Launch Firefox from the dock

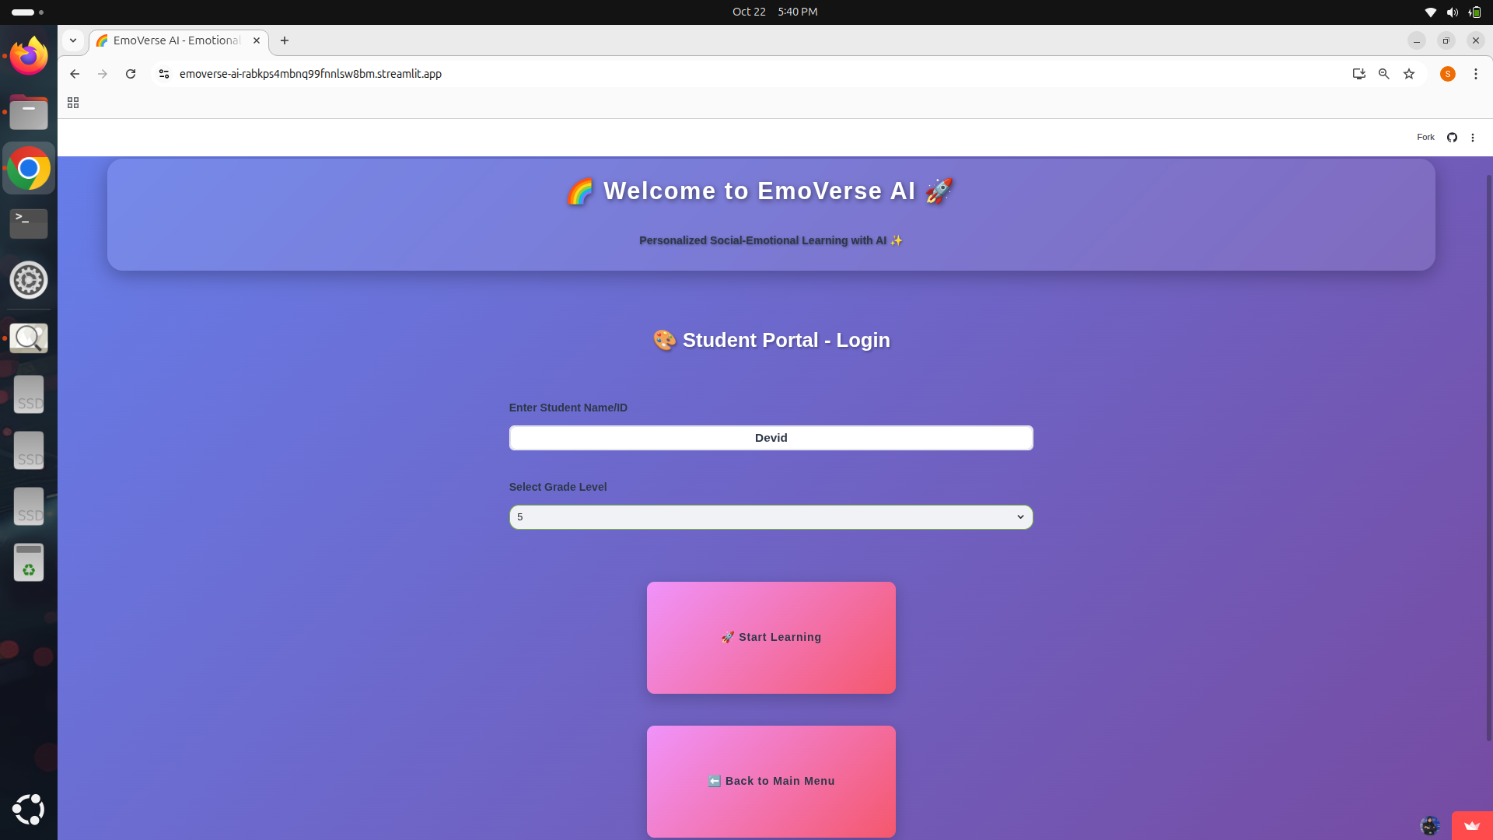point(29,56)
